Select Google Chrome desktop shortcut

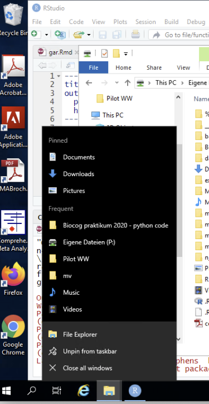(x=13, y=335)
